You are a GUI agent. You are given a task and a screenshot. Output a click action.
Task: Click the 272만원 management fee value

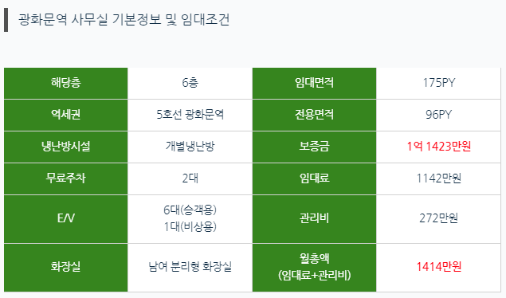(439, 218)
